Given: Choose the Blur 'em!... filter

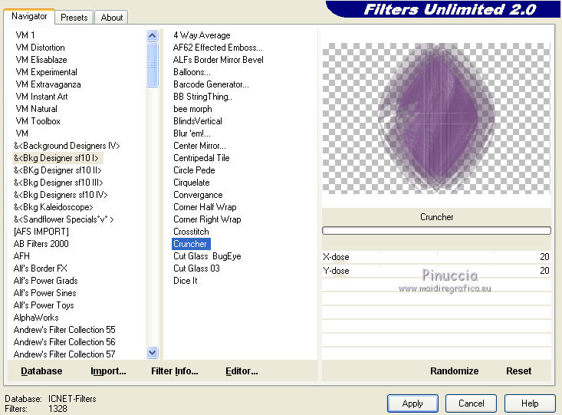Looking at the screenshot, I should (x=192, y=133).
